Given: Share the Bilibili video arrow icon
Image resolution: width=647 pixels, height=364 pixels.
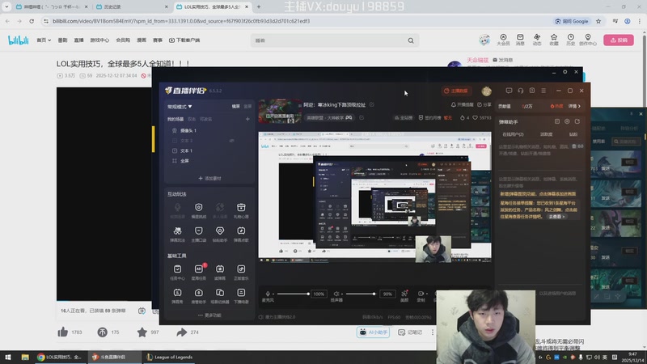Looking at the screenshot, I should coord(181,332).
